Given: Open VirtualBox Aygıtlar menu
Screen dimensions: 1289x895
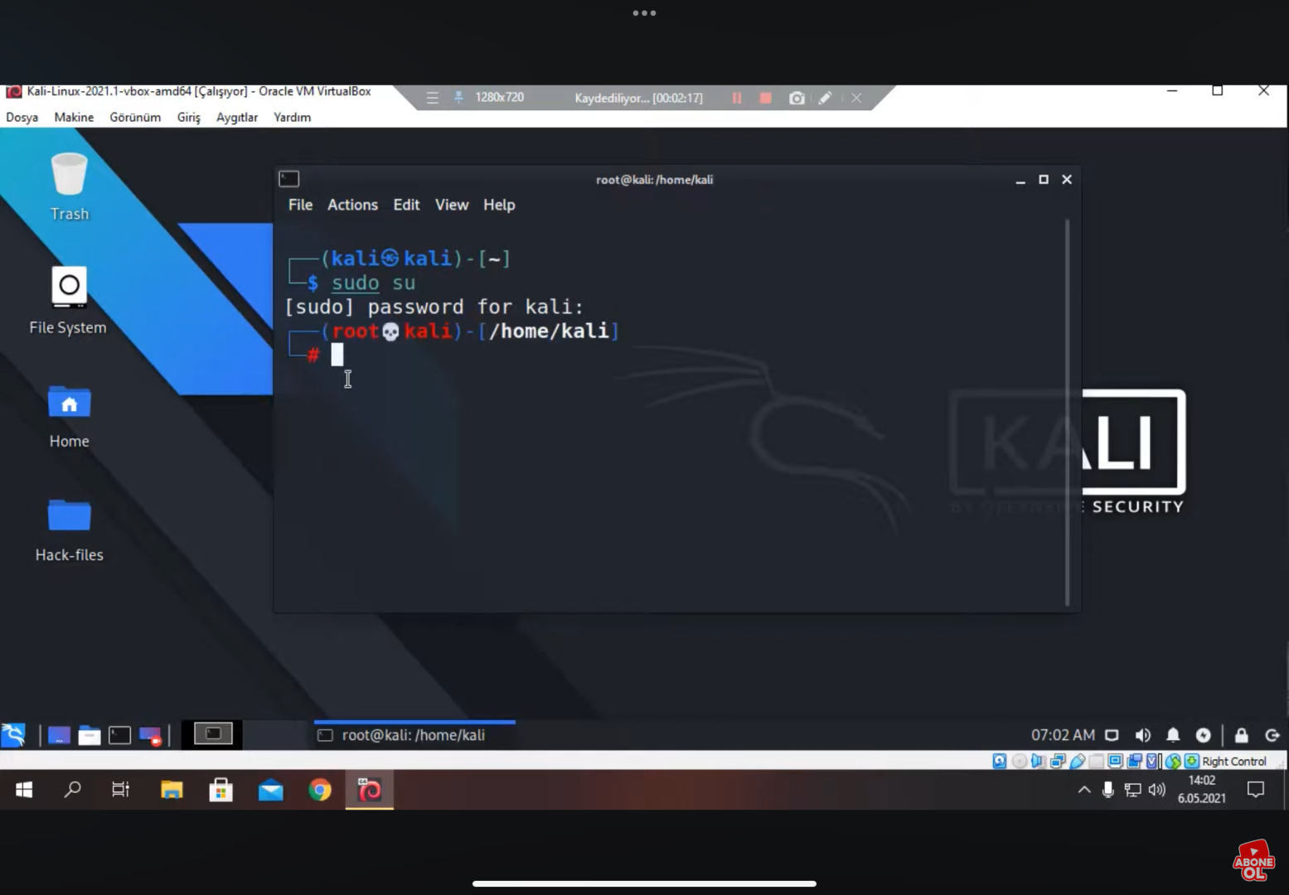Looking at the screenshot, I should [x=237, y=118].
